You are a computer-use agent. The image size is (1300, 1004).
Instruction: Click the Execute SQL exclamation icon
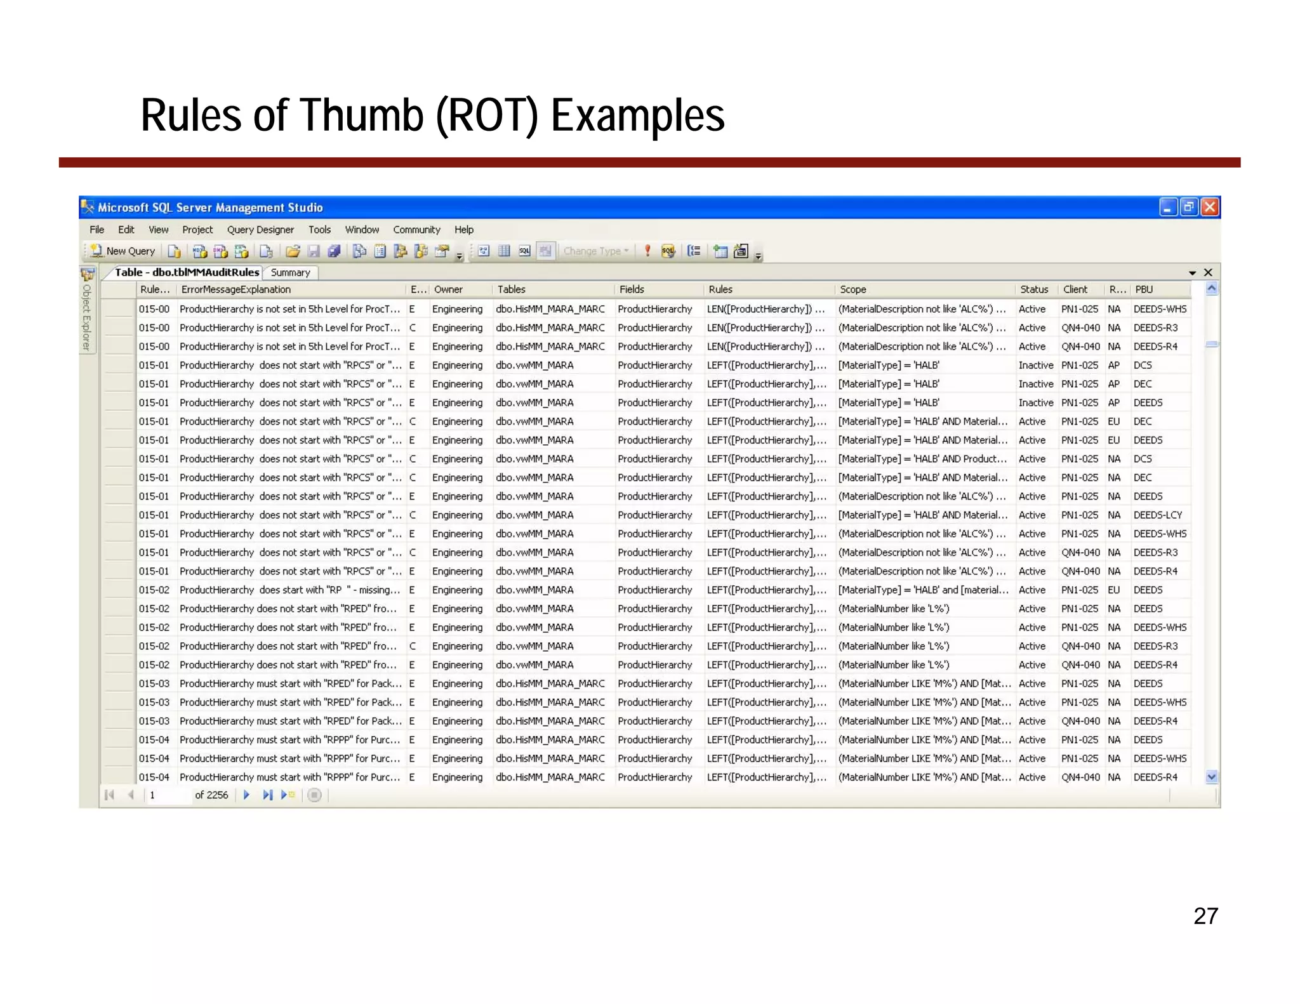pos(647,251)
